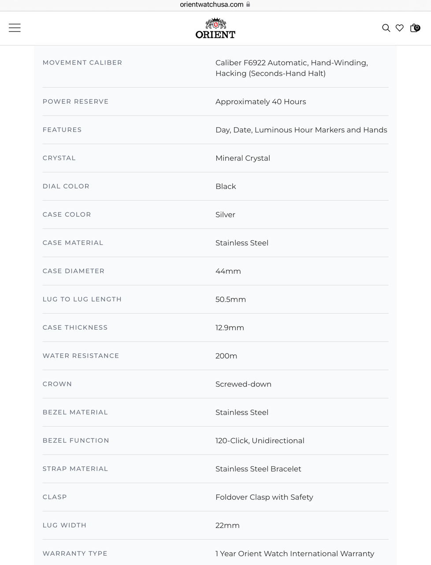Click the Caliber F6922 Automatic description
431x565 pixels.
point(291,68)
